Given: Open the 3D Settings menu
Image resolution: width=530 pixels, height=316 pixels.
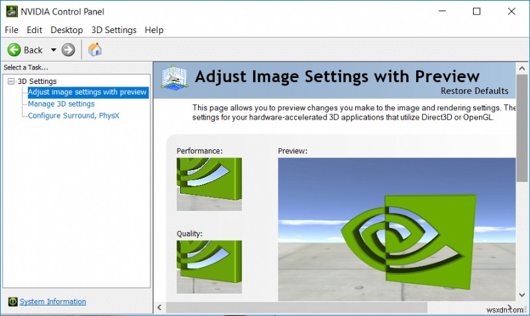Looking at the screenshot, I should (x=114, y=30).
